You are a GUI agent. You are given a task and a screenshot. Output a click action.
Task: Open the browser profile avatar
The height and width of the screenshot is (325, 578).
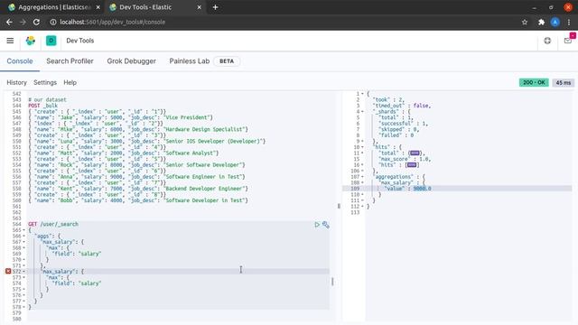pyautogui.click(x=555, y=22)
